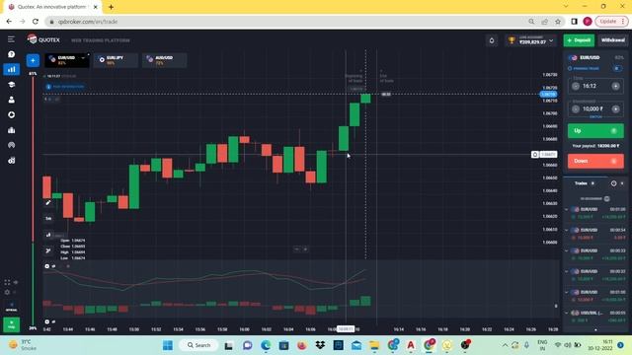
Task: Open trades history clock icon
Action: point(613,183)
